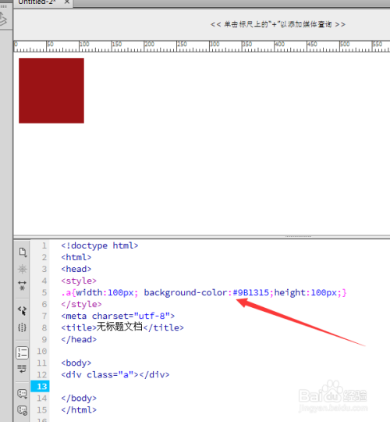Click the '.a' selector in code

[66, 293]
